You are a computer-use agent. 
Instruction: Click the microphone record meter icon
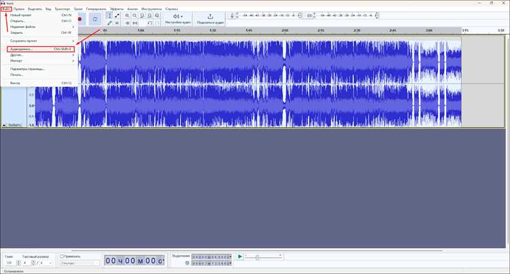click(x=232, y=16)
